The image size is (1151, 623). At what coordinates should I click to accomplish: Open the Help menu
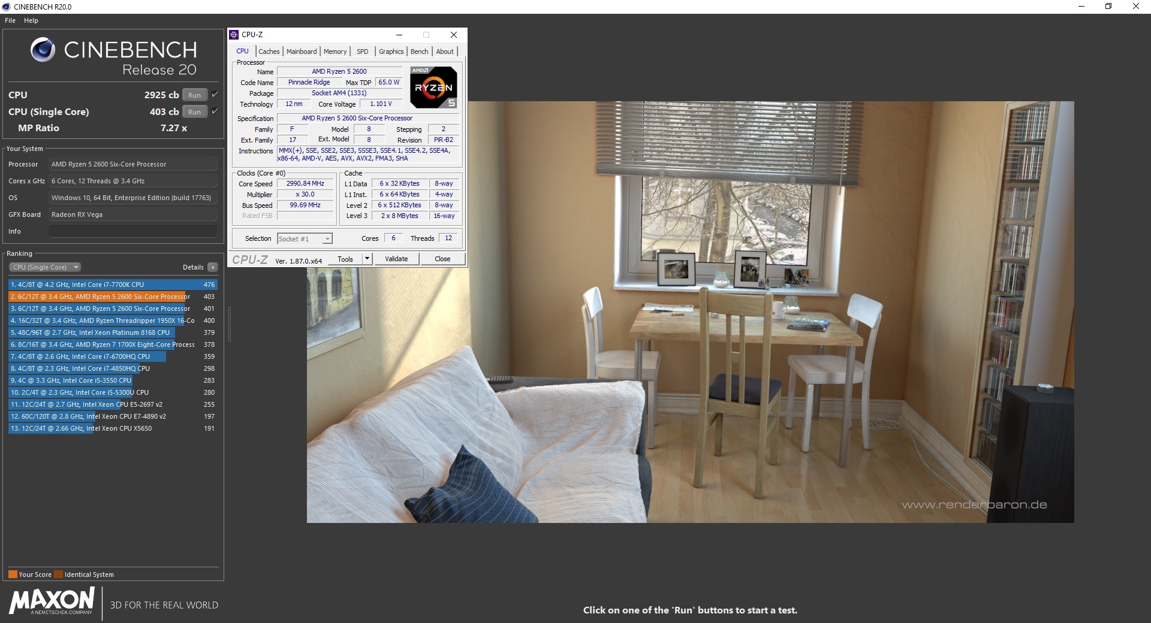[x=31, y=20]
